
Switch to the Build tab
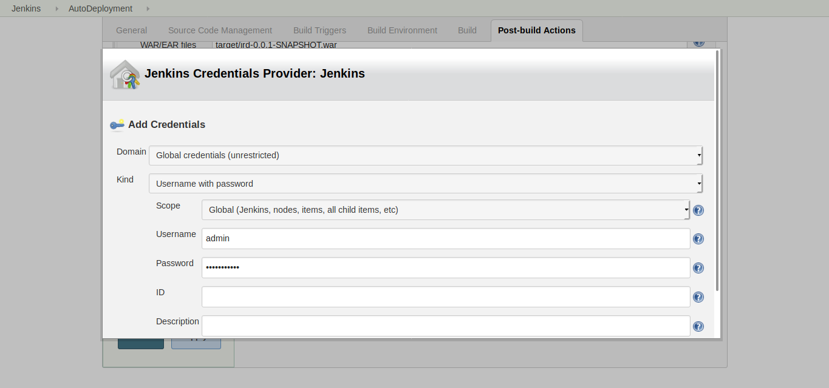pos(467,30)
